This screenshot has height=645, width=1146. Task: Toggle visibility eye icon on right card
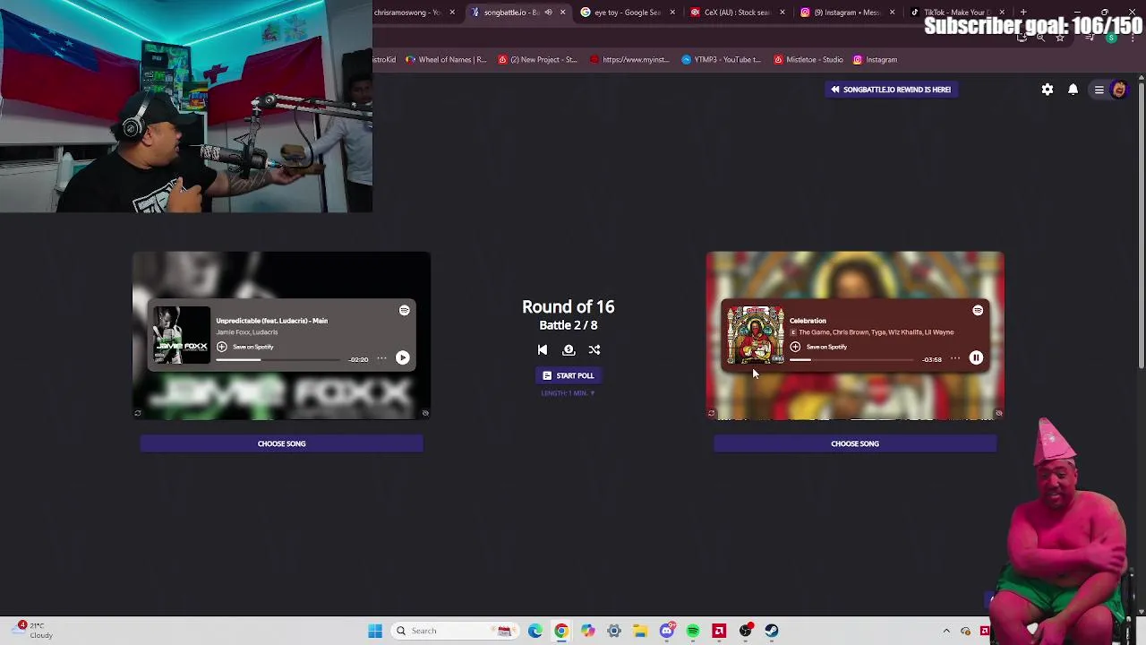coord(998,413)
